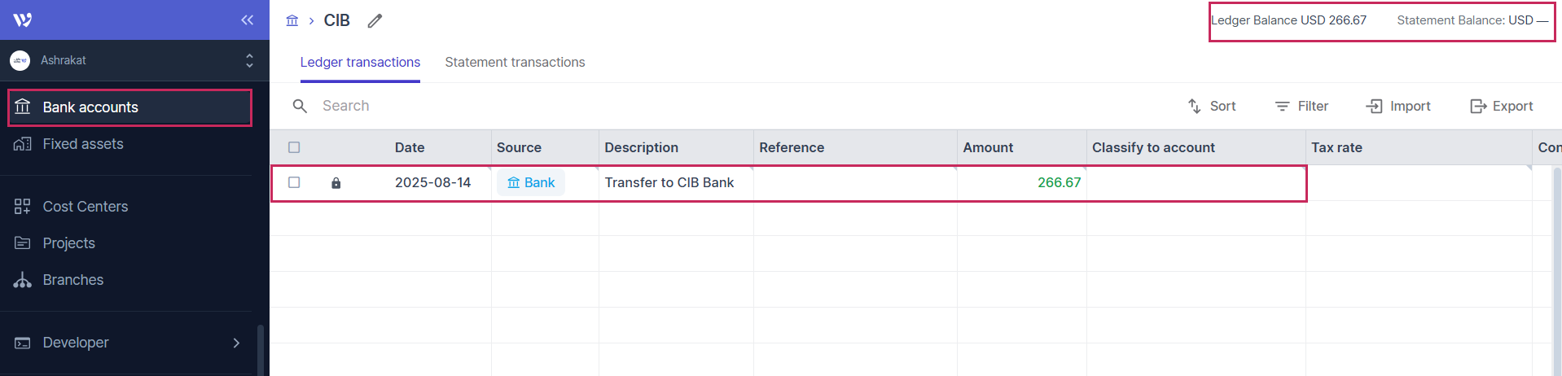Go to Branches in the sidebar
The width and height of the screenshot is (1562, 376).
point(72,280)
